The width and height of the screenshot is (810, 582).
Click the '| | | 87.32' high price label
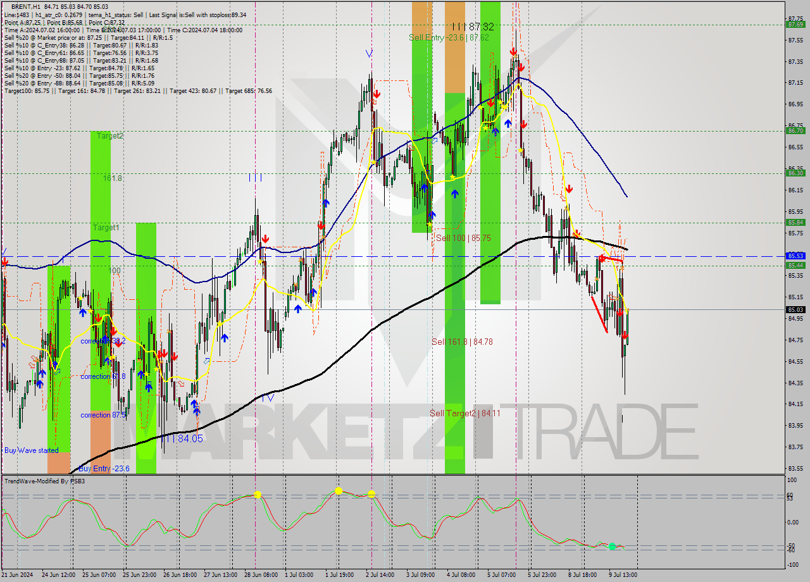click(x=473, y=26)
